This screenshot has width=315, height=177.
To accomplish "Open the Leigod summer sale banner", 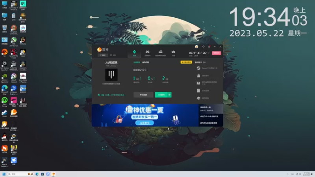I will click(145, 115).
